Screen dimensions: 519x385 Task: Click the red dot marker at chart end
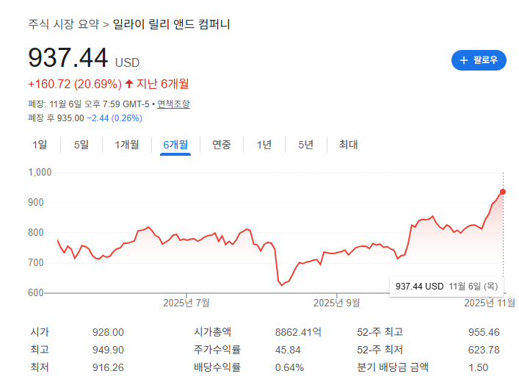[x=503, y=192]
